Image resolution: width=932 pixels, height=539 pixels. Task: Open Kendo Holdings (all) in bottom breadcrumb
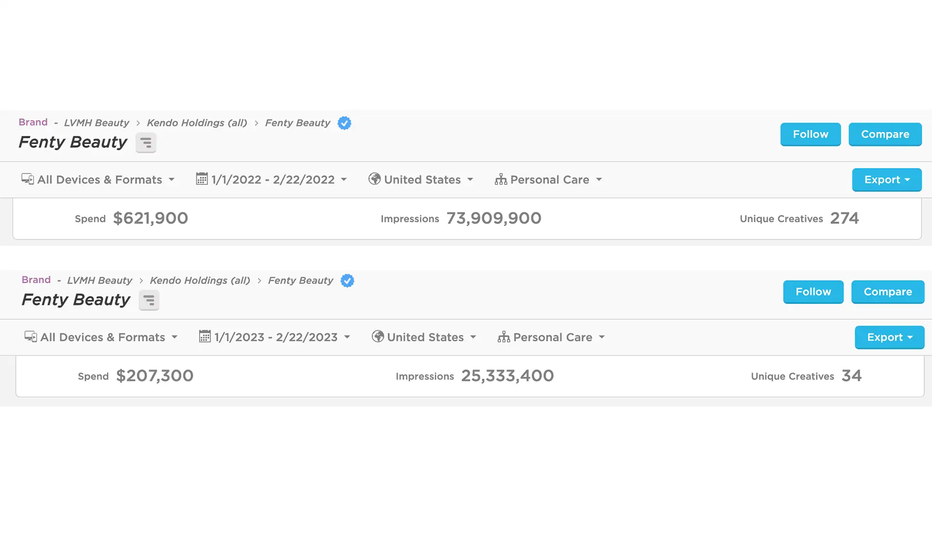(x=200, y=280)
